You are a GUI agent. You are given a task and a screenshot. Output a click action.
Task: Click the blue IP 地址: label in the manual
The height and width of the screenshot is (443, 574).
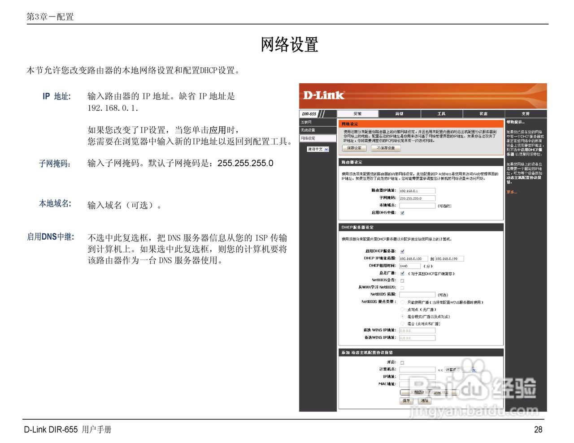(x=57, y=96)
